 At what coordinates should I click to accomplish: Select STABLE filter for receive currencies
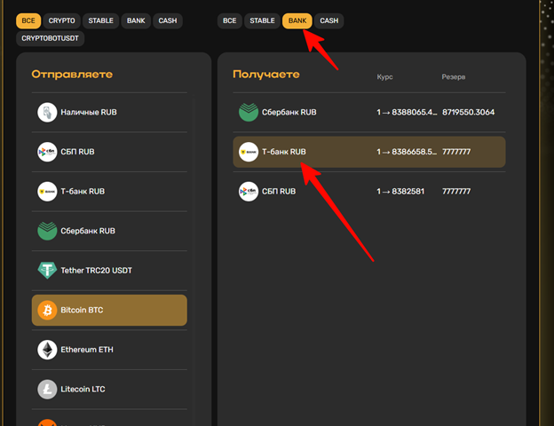tap(262, 20)
